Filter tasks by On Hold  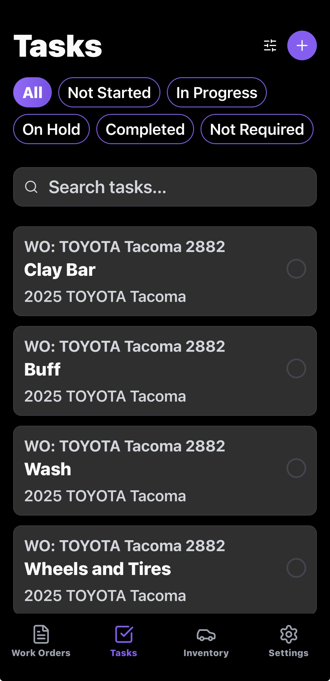click(51, 129)
